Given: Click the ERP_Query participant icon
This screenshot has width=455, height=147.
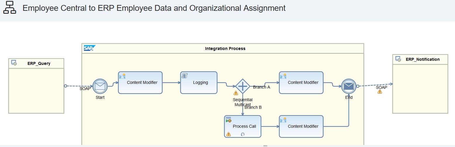Looking at the screenshot, I should click(14, 63).
